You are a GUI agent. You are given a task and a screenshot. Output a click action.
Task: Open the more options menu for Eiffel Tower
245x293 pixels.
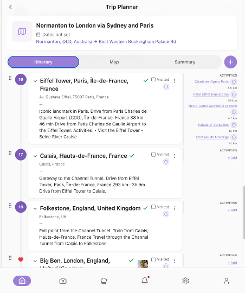pos(174,81)
